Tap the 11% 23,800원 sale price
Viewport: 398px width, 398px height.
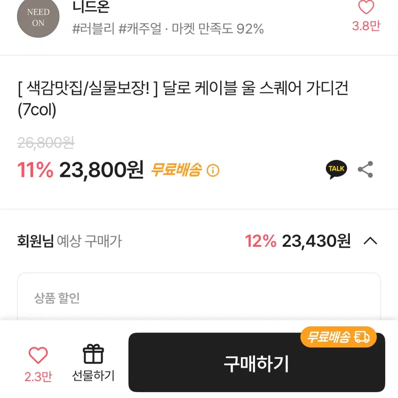point(80,170)
